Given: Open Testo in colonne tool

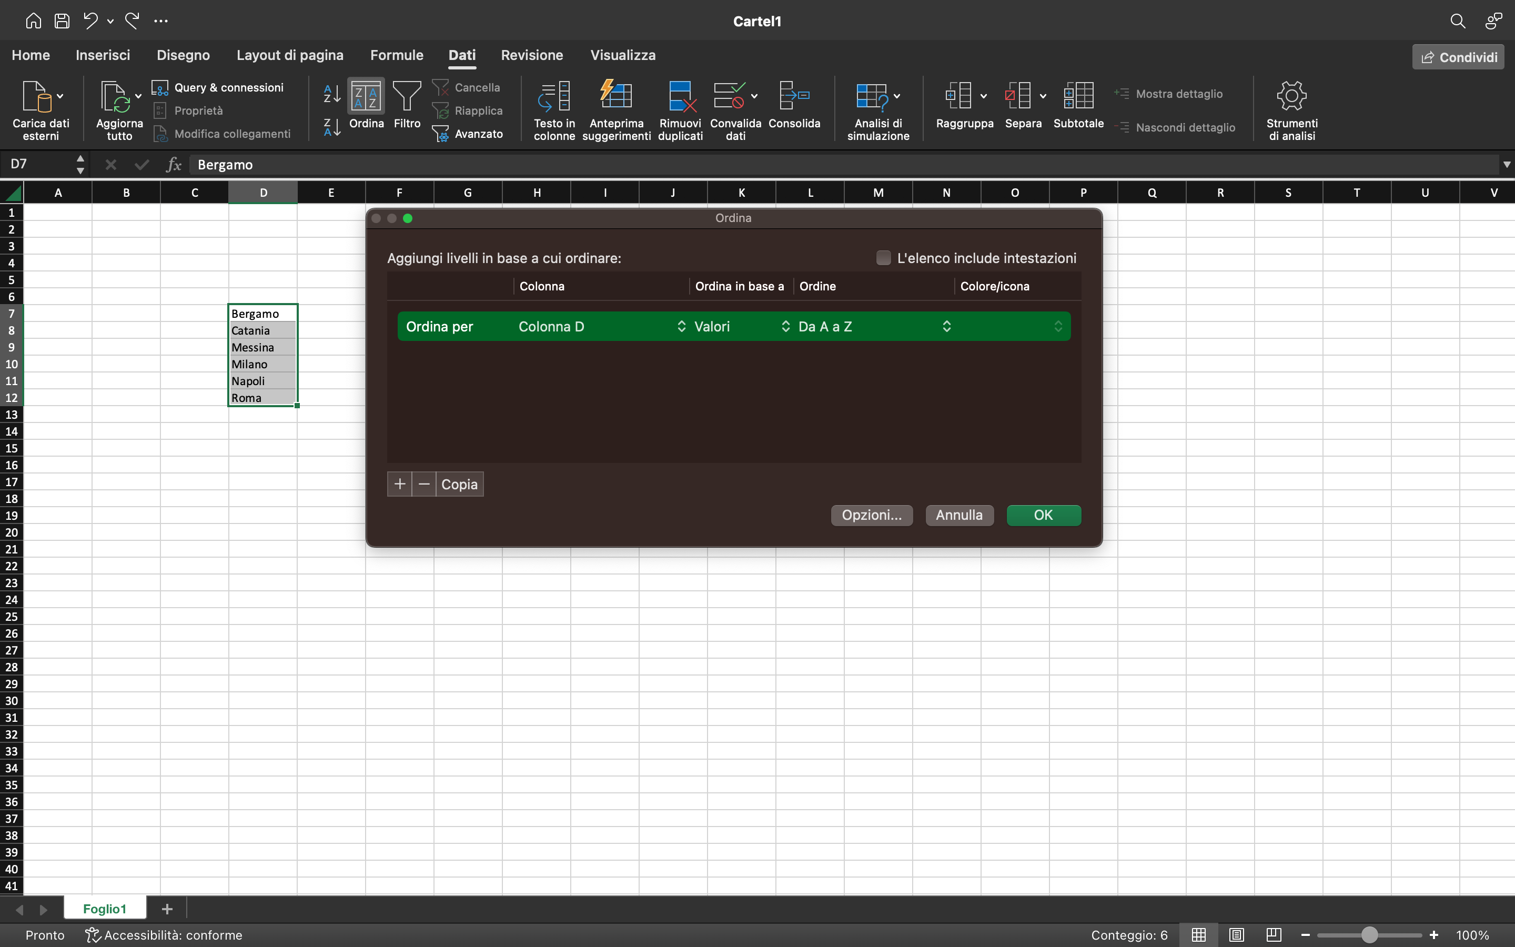Looking at the screenshot, I should point(554,97).
